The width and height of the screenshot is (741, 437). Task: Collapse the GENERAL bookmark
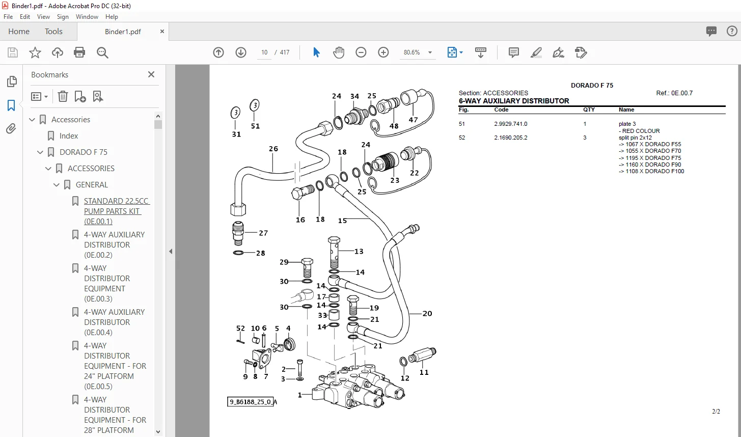tap(57, 185)
